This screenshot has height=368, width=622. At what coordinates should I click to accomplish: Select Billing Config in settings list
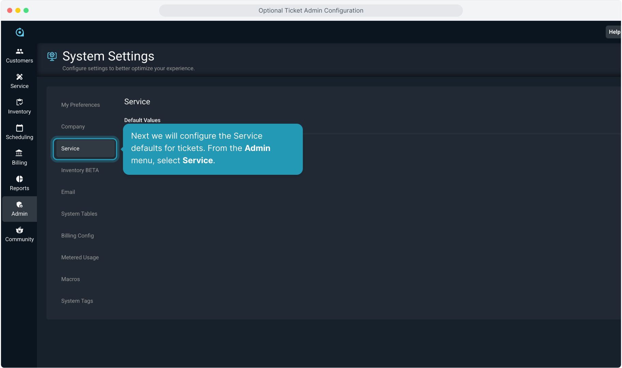click(77, 236)
